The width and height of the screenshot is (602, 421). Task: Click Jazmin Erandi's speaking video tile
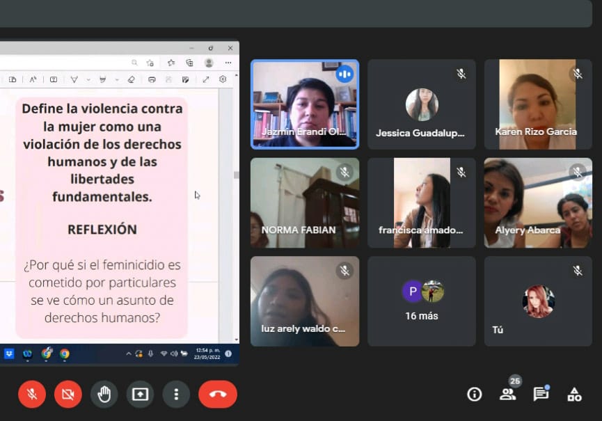click(305, 104)
